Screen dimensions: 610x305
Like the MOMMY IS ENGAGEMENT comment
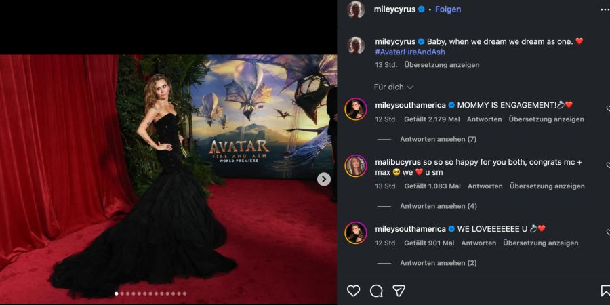608,109
